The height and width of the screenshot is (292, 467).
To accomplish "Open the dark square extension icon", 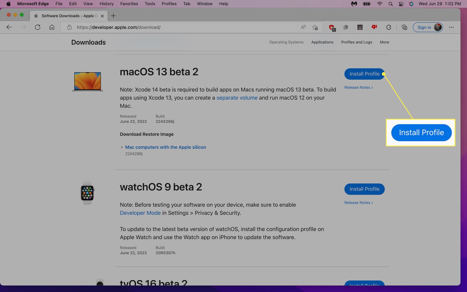I will pyautogui.click(x=360, y=27).
